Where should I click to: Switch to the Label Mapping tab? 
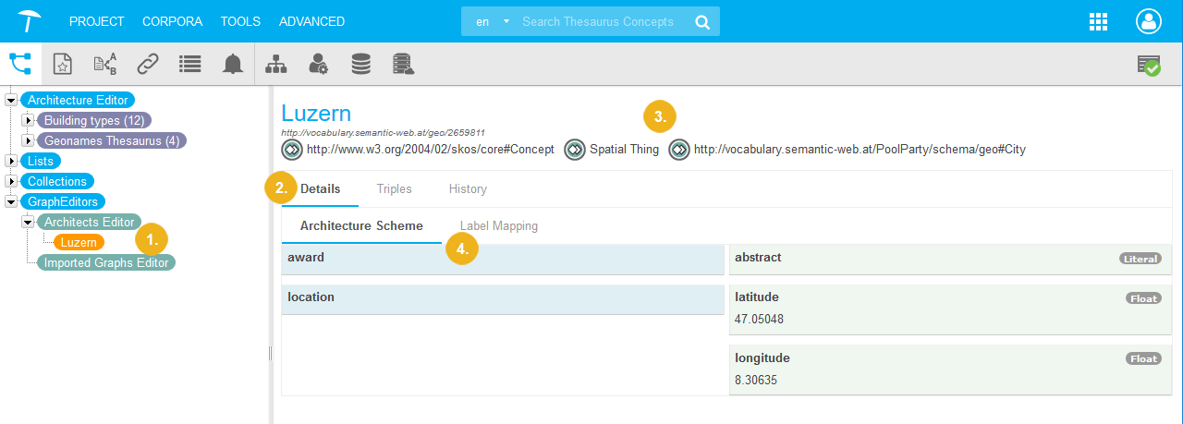498,225
